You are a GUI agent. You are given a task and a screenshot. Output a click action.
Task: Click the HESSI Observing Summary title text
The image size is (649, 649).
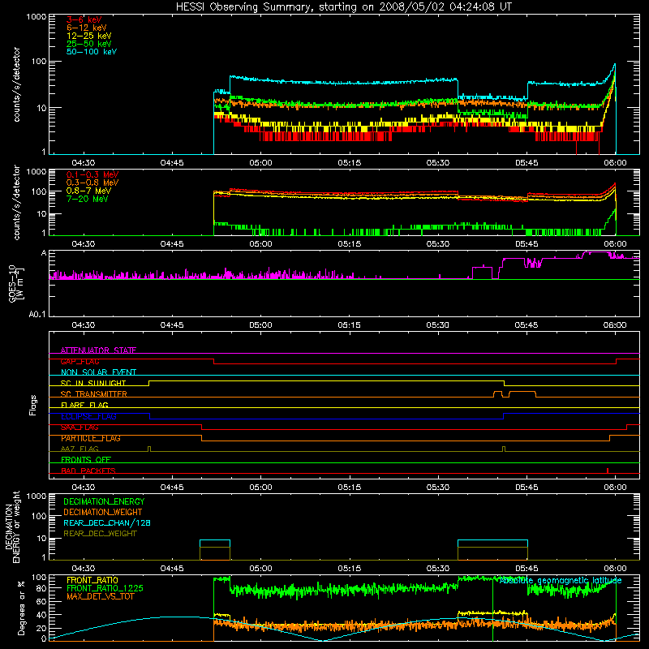[x=343, y=7]
